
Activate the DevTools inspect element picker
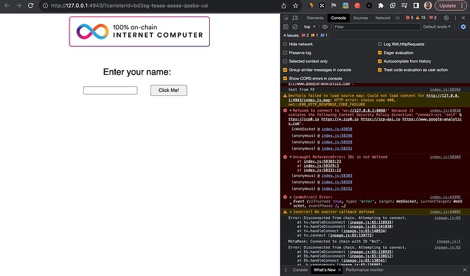286,18
